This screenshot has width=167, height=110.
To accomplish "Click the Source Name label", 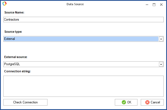I will coord(14,12).
